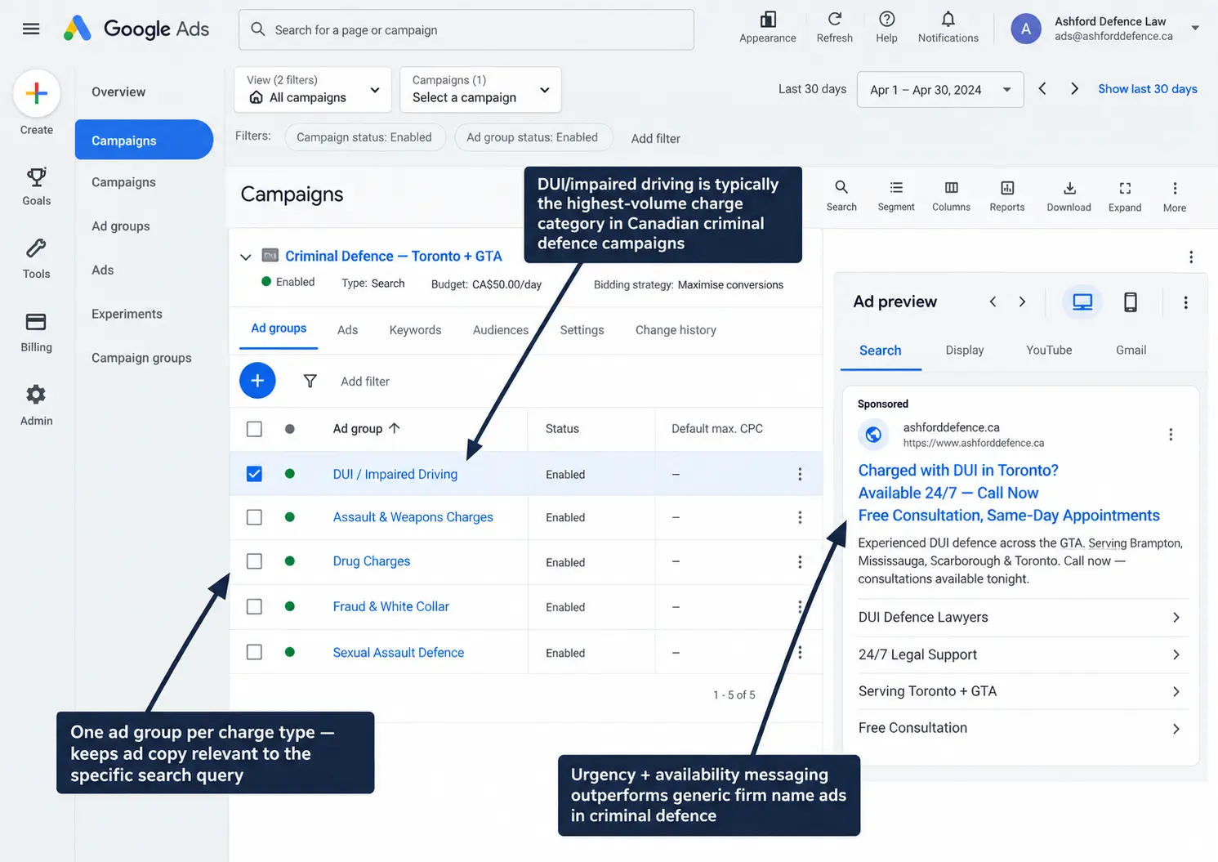The image size is (1218, 862).
Task: Click the search for a page or campaign field
Action: 466,29
